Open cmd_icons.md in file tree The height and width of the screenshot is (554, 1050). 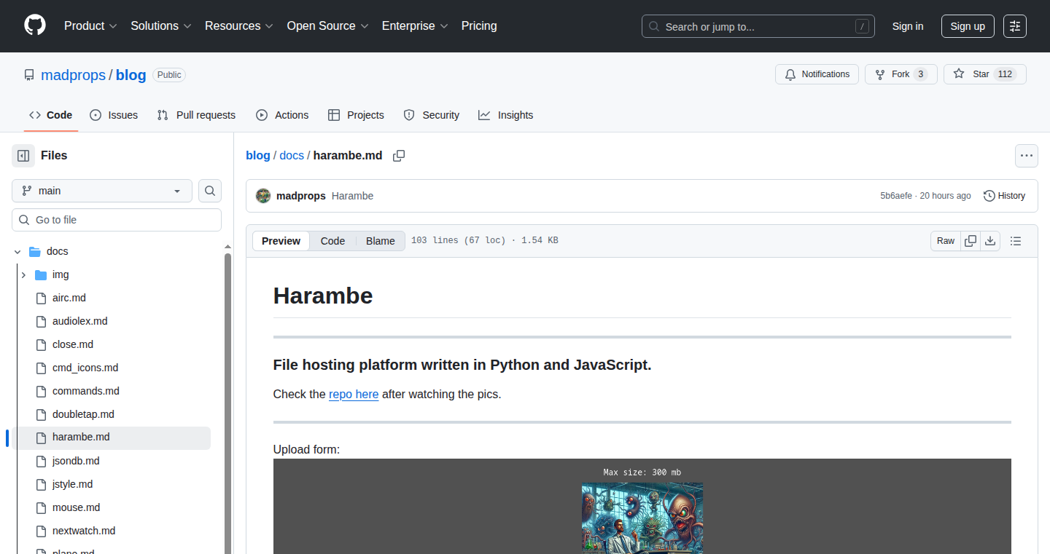[x=85, y=368]
